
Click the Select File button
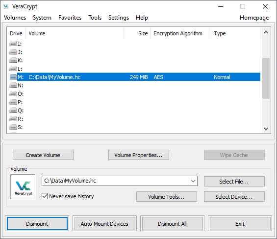coord(234,182)
